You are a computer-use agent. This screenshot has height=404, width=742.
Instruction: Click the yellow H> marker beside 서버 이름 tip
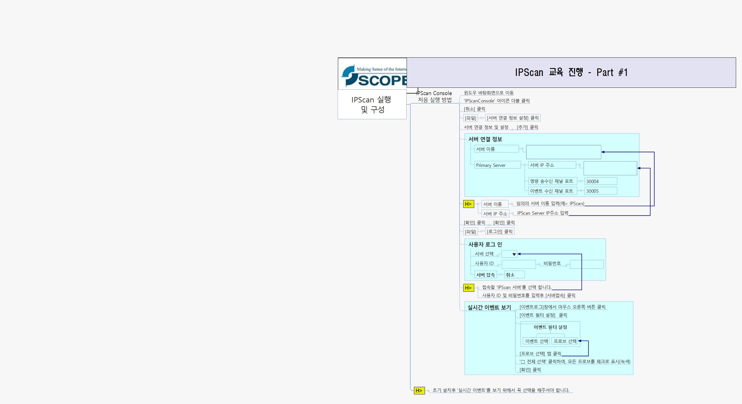tap(469, 204)
